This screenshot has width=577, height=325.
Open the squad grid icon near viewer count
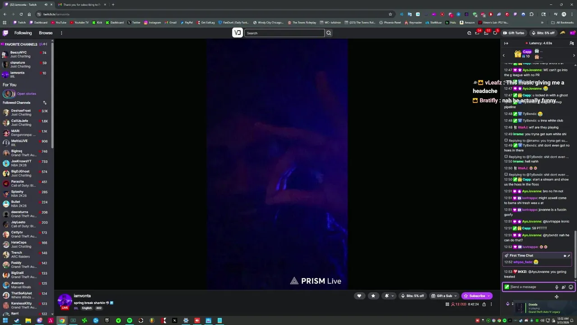coord(447,304)
